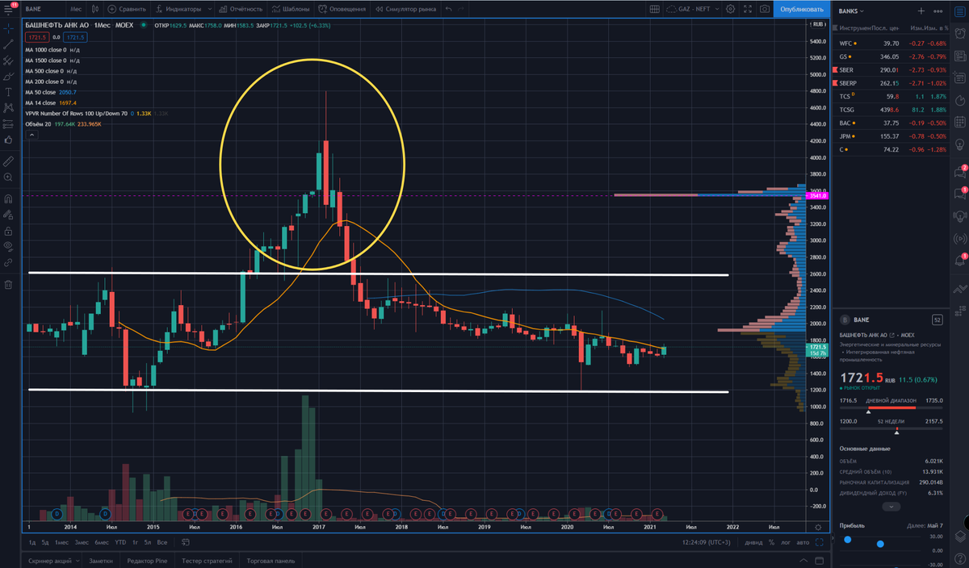Collapse the indicator legend with arrow
Viewport: 969px width, 568px height.
pyautogui.click(x=32, y=136)
